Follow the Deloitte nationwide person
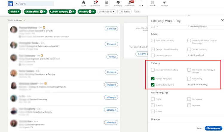Viewport: 224px width, 132px height. click(112, 56)
